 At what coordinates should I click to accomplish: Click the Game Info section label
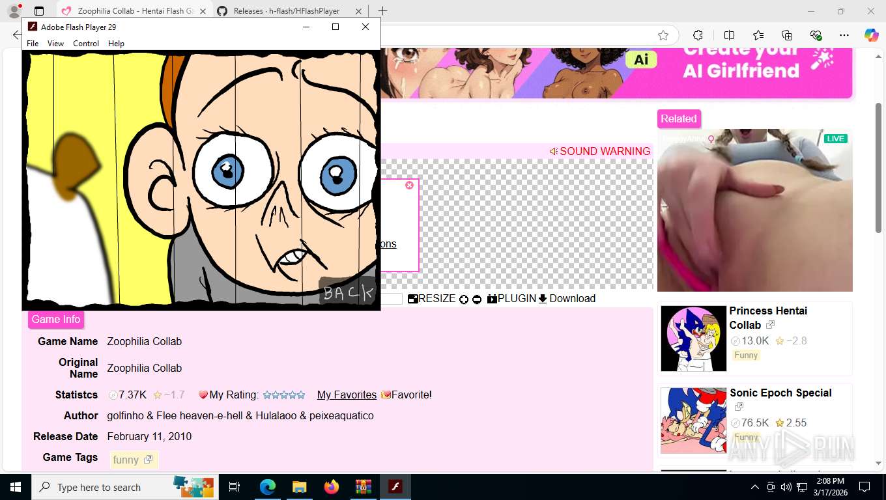pyautogui.click(x=56, y=319)
